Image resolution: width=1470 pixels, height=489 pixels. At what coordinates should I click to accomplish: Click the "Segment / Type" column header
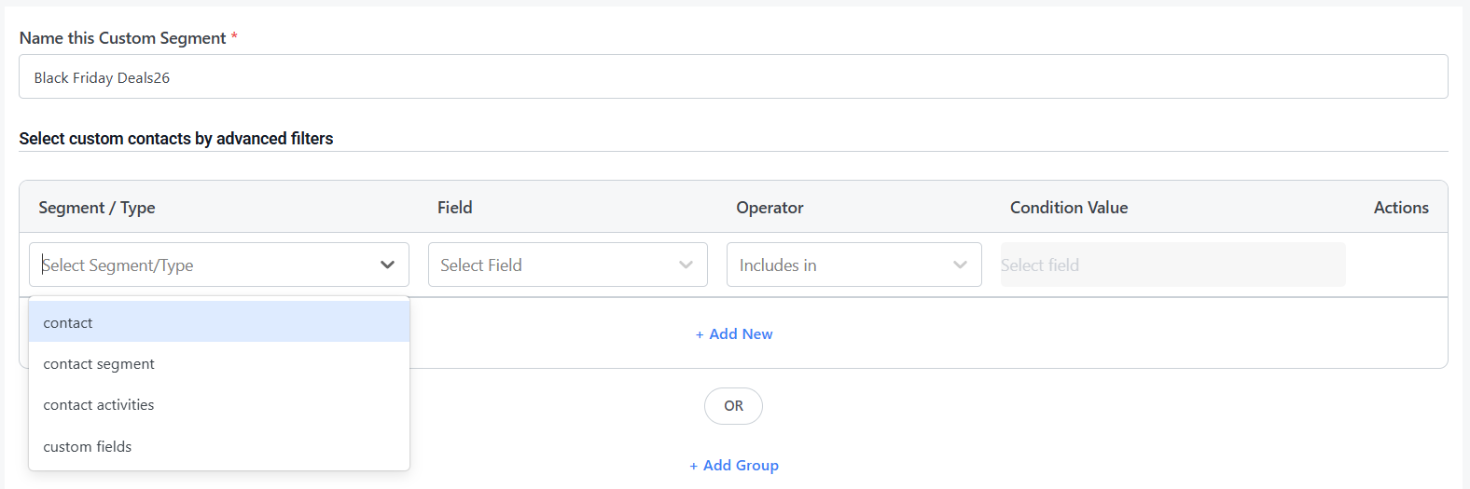pyautogui.click(x=97, y=207)
